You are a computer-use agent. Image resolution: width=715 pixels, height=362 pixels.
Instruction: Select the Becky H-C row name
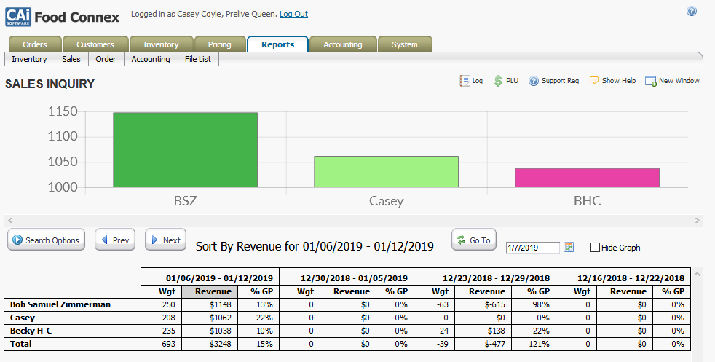[x=31, y=331]
